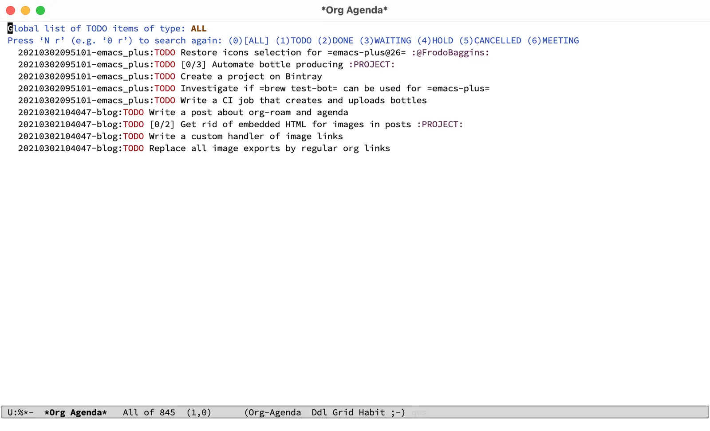
Task: Open 'Automate bottle producing' project item
Action: [277, 65]
